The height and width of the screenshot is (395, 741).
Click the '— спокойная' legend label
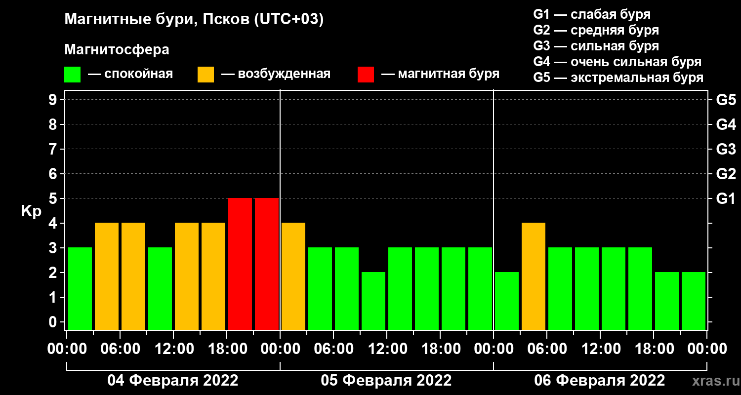130,74
